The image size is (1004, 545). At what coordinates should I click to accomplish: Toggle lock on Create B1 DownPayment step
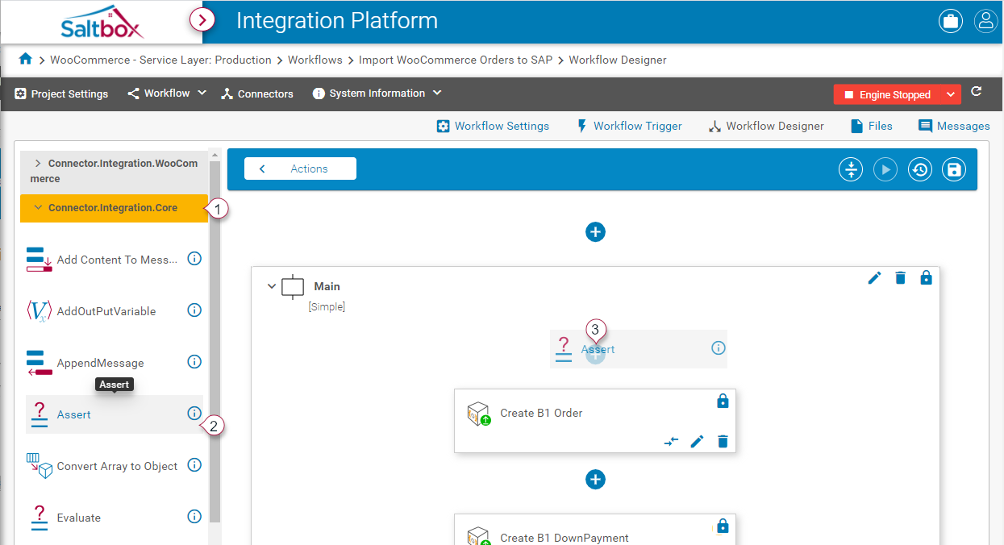(x=723, y=526)
